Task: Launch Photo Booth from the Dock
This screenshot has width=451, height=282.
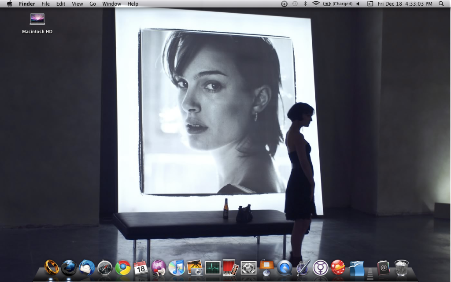Action: point(230,267)
